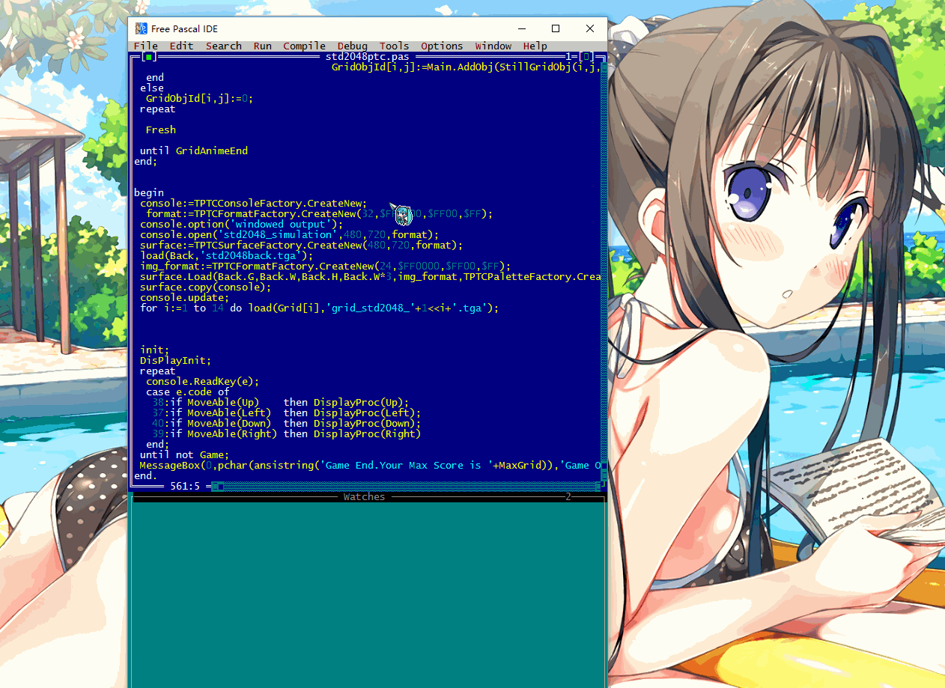This screenshot has height=688, width=945.
Task: Click the 'begin' keyword line
Action: (148, 192)
